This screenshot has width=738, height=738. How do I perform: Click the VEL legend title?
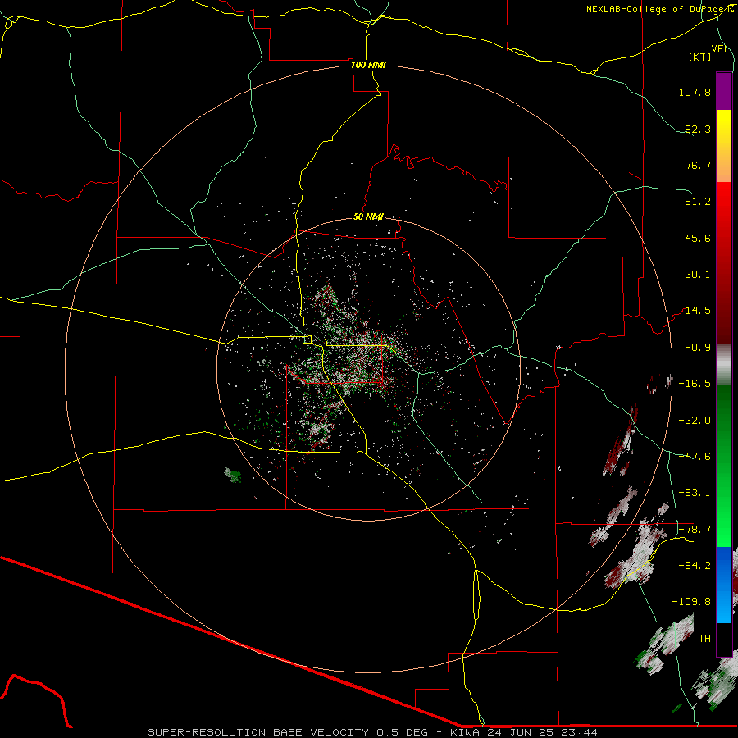coord(720,49)
